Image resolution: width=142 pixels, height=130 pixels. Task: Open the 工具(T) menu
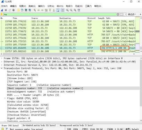click(x=89, y=6)
